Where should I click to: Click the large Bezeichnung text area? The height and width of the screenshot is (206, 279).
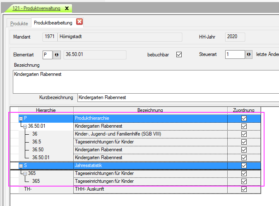point(145,82)
